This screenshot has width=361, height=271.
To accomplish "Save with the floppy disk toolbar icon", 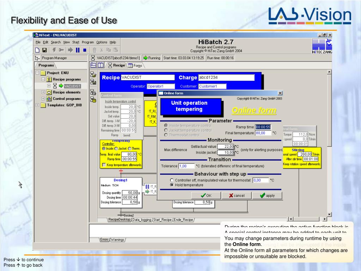I will pyautogui.click(x=44, y=50).
